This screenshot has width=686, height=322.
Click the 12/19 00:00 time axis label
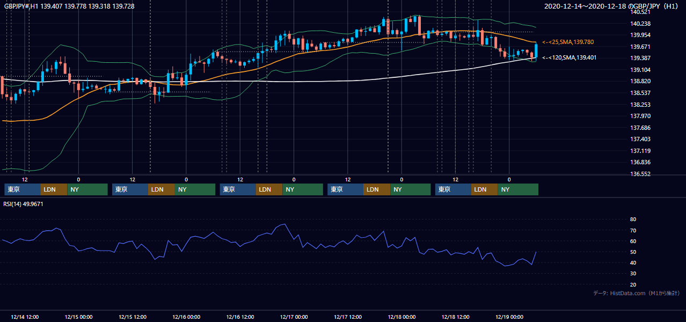509,317
